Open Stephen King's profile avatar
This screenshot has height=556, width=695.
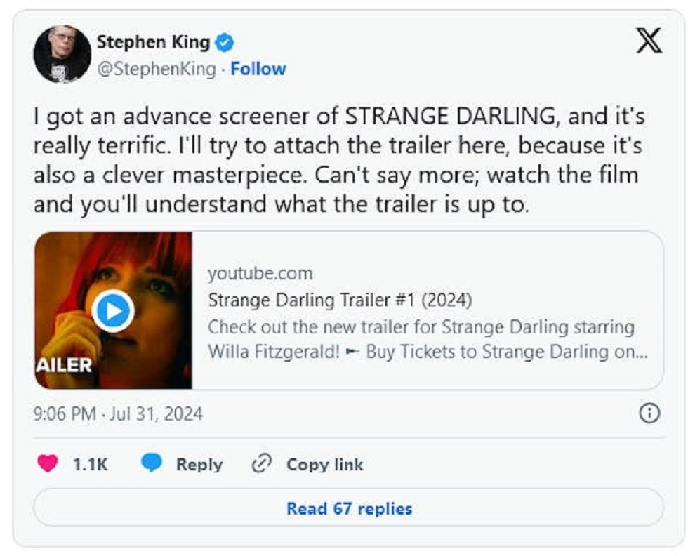pyautogui.click(x=62, y=54)
